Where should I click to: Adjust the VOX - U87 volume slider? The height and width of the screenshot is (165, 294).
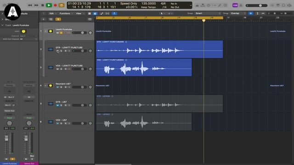click(x=79, y=123)
